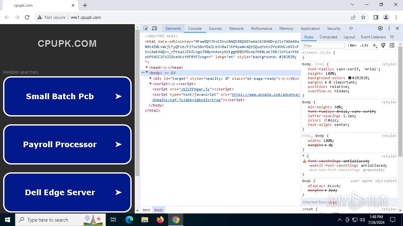Open the Security tab

[334, 28]
